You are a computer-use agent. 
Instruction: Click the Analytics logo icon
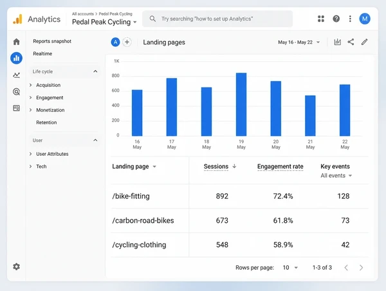pos(18,19)
